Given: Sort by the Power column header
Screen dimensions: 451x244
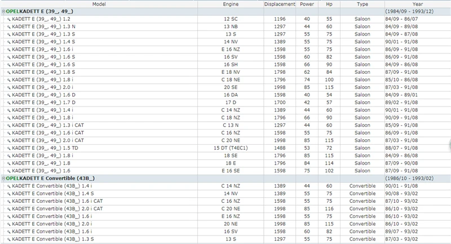Looking at the screenshot, I should 307,4.
